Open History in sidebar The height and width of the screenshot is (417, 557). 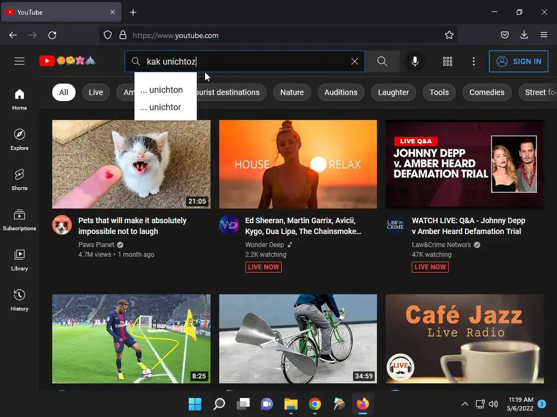(20, 300)
